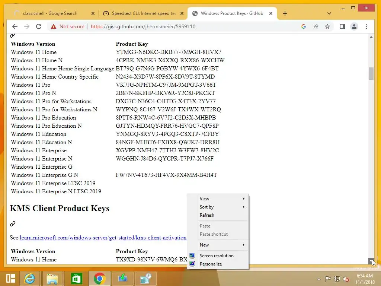Choose Refresh from the context menu
Image resolution: width=381 pixels, height=286 pixels.
pyautogui.click(x=218, y=215)
